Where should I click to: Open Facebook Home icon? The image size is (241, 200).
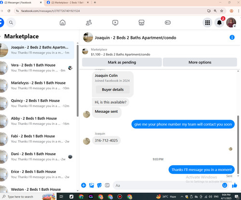(63, 23)
